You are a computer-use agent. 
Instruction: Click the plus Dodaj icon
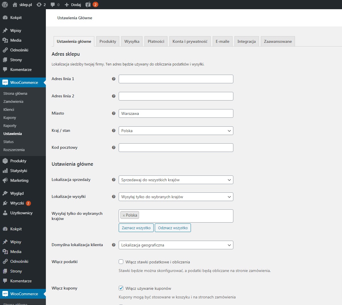[x=67, y=5]
